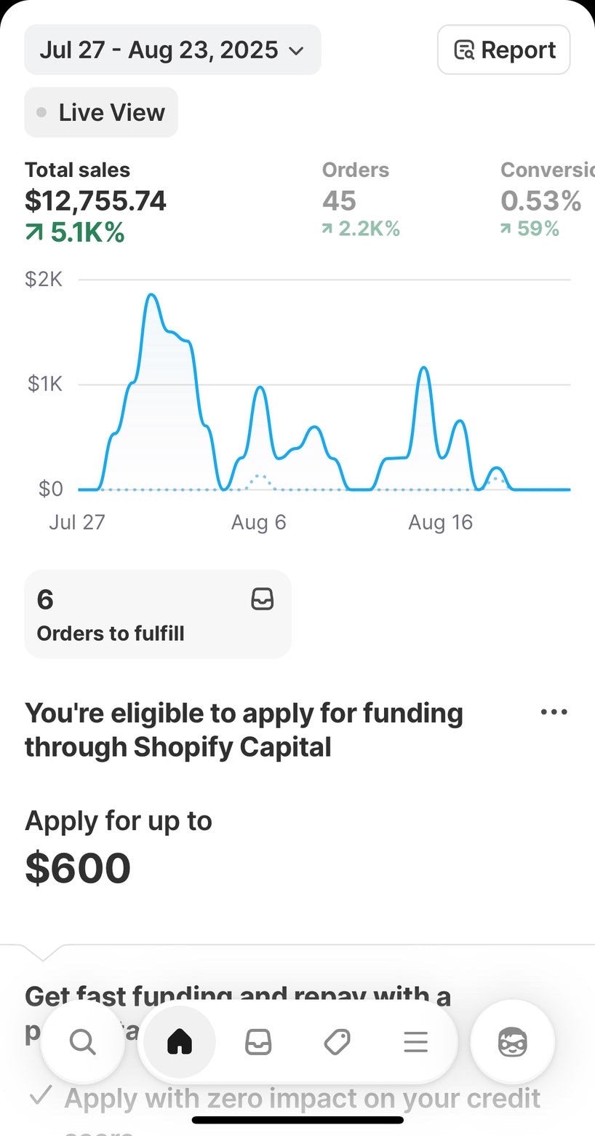Open the Sidekick assistant avatar icon

coord(513,1043)
